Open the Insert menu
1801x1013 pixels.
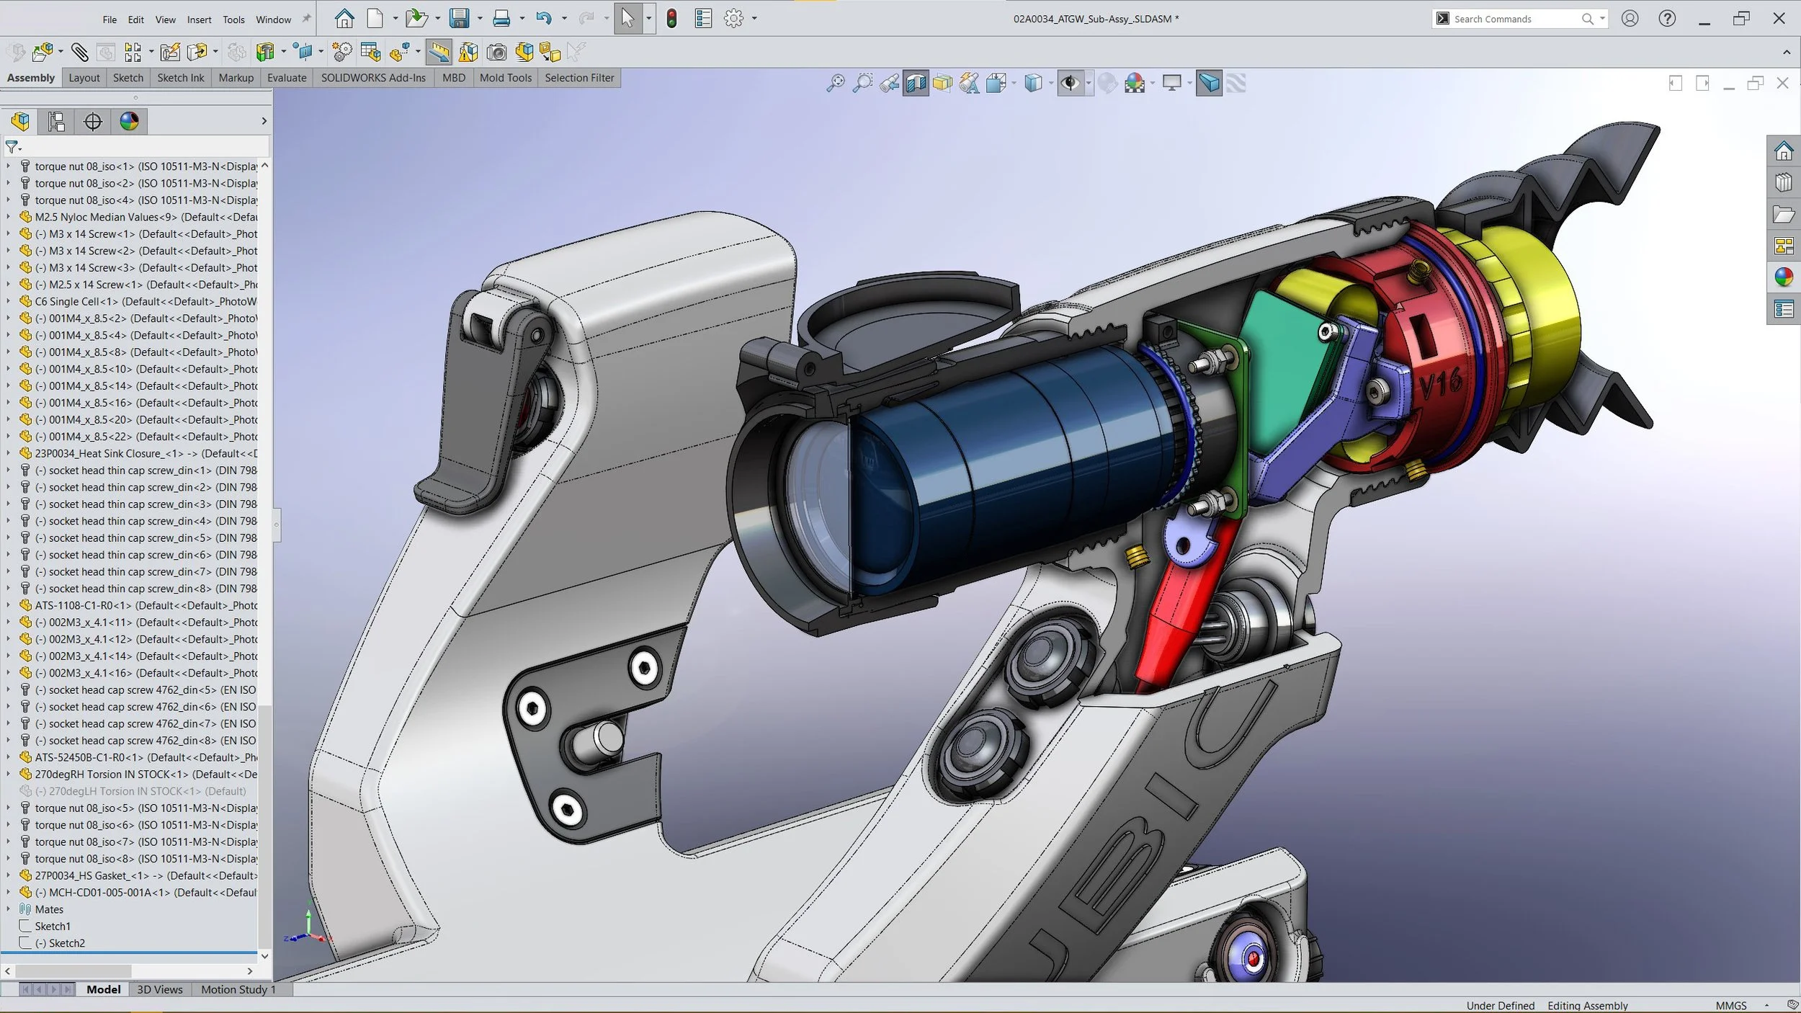click(x=199, y=19)
